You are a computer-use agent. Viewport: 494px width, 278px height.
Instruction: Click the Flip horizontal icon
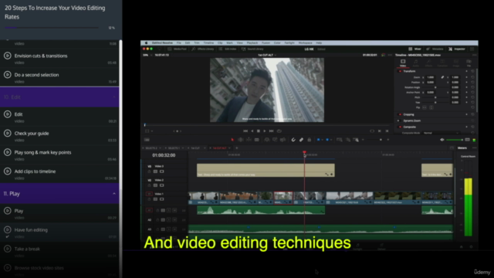pyautogui.click(x=425, y=107)
